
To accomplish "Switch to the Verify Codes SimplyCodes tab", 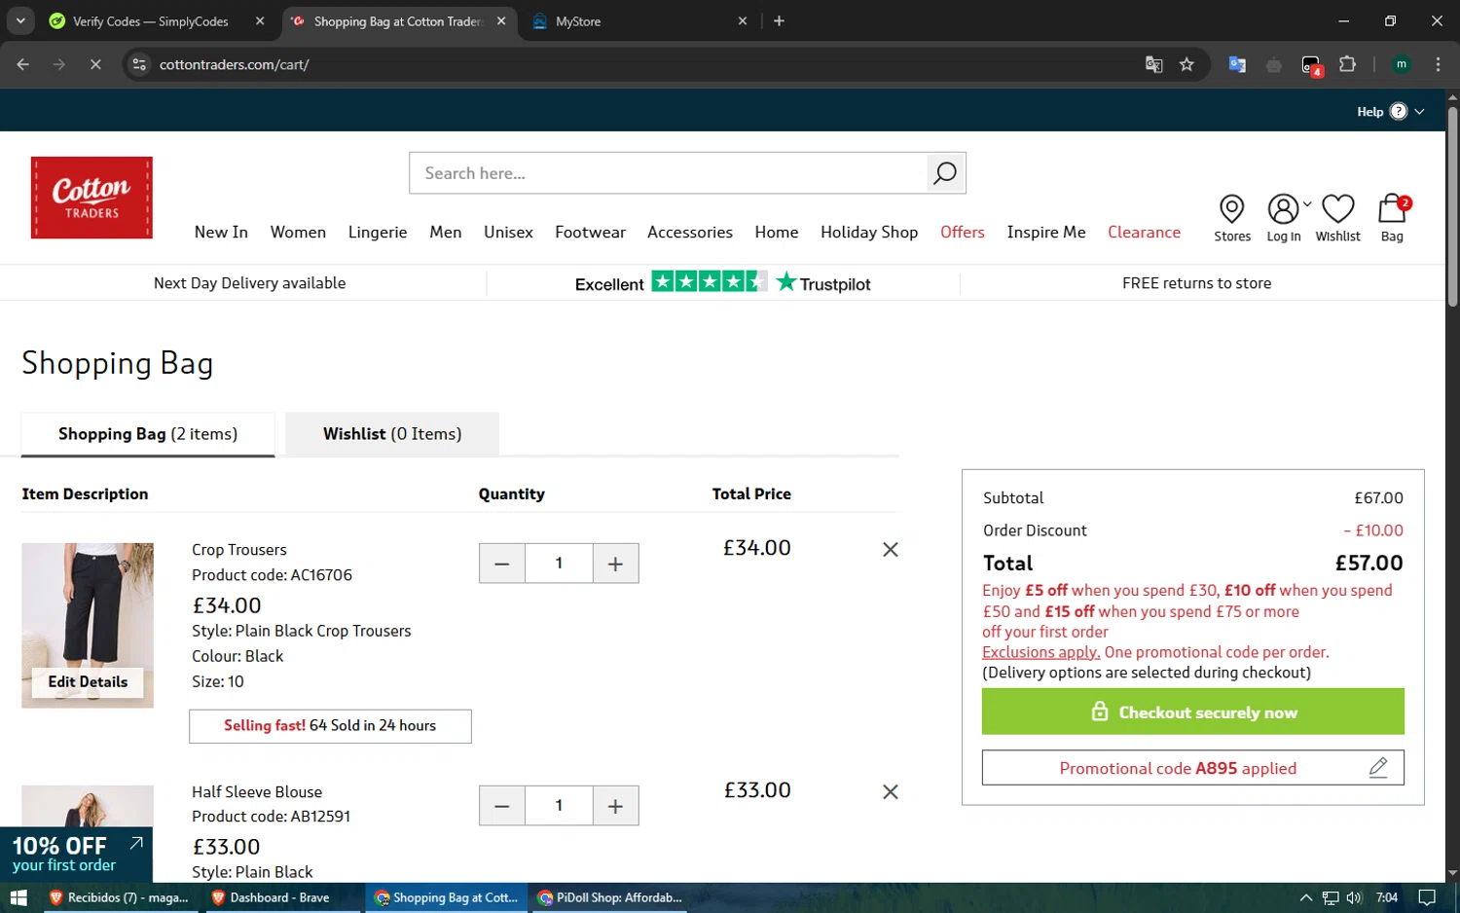I will click(152, 20).
